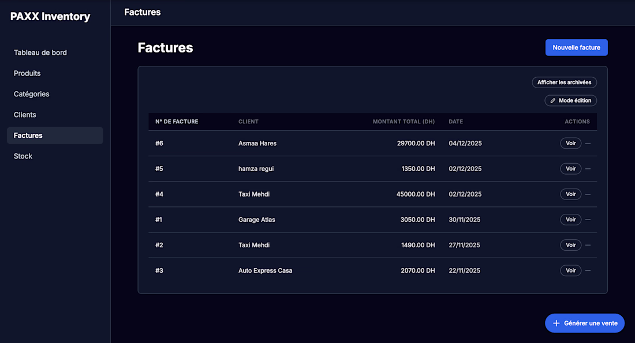Navigate to Clients page
635x343 pixels.
click(x=25, y=115)
